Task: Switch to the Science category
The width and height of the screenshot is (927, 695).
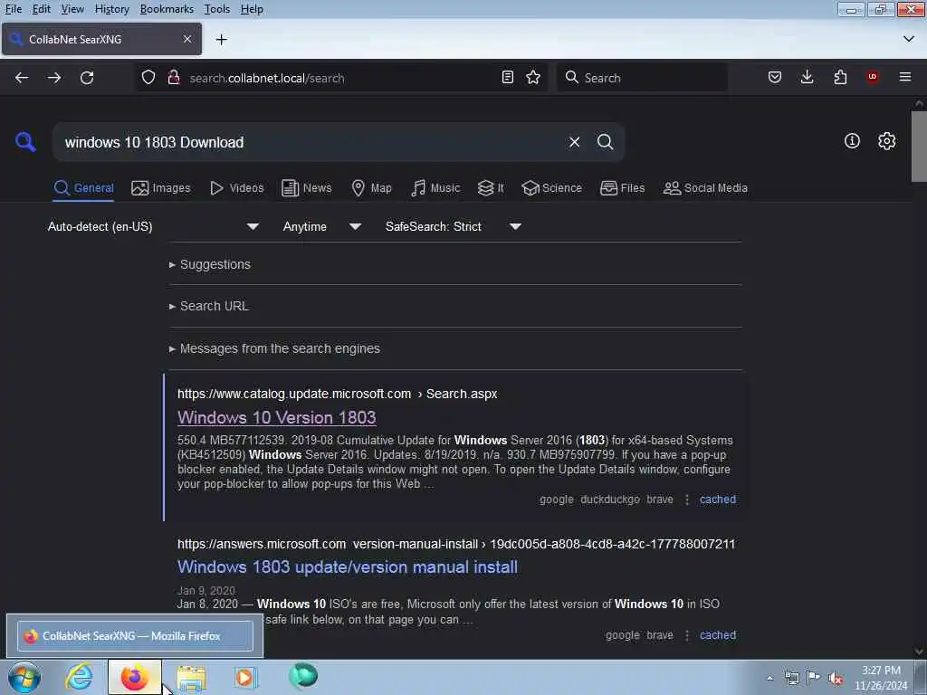Action: [551, 188]
